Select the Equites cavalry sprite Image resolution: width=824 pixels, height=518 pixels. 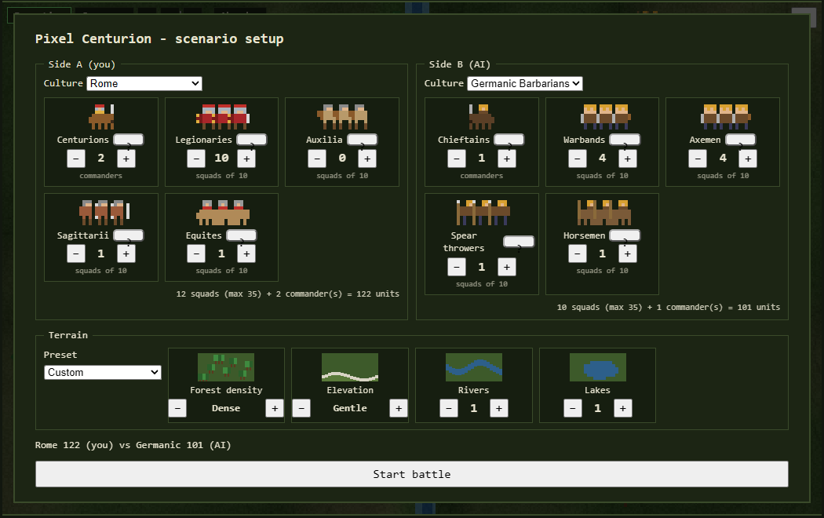tap(223, 212)
